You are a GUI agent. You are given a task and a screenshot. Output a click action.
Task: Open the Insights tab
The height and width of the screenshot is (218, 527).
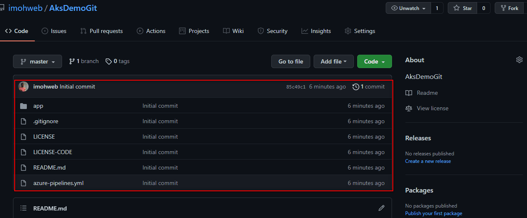316,31
